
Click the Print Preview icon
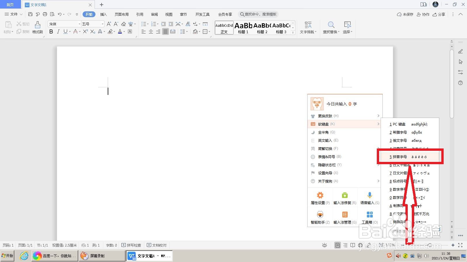52,14
